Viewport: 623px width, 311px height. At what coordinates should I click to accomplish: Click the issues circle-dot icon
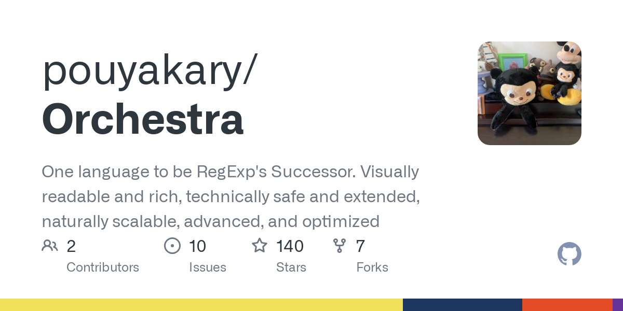click(172, 246)
